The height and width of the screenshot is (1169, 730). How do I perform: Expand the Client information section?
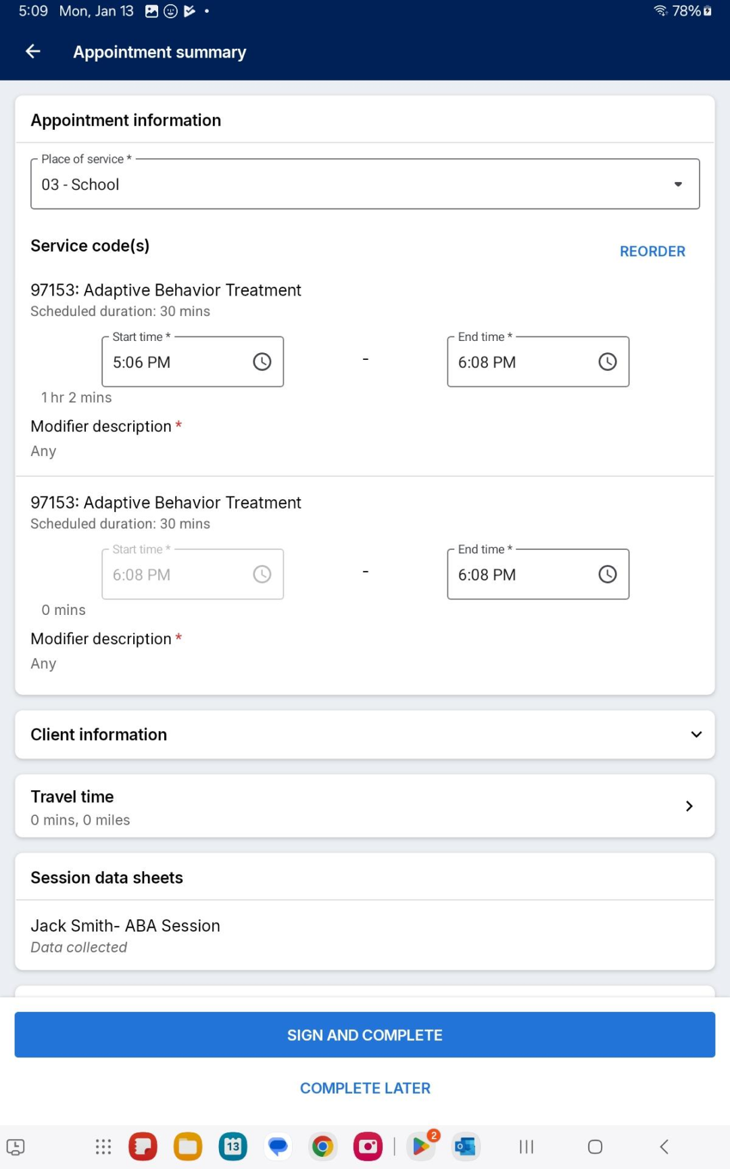point(365,735)
